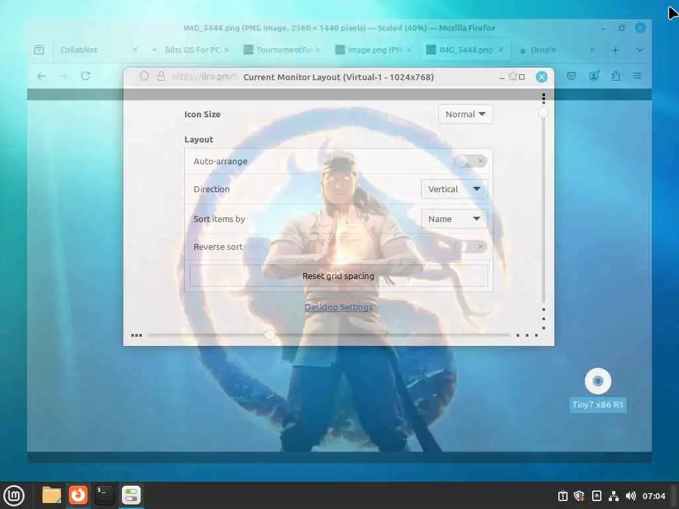Screen dimensions: 679x509
Task: Click the Firefox forward arrow
Action: 63,76
